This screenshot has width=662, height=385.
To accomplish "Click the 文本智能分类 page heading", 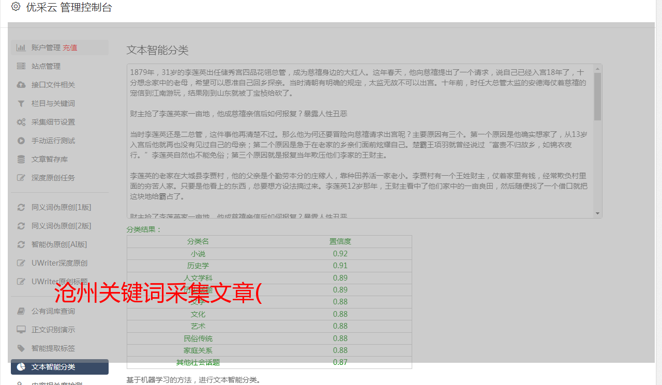I will click(158, 50).
